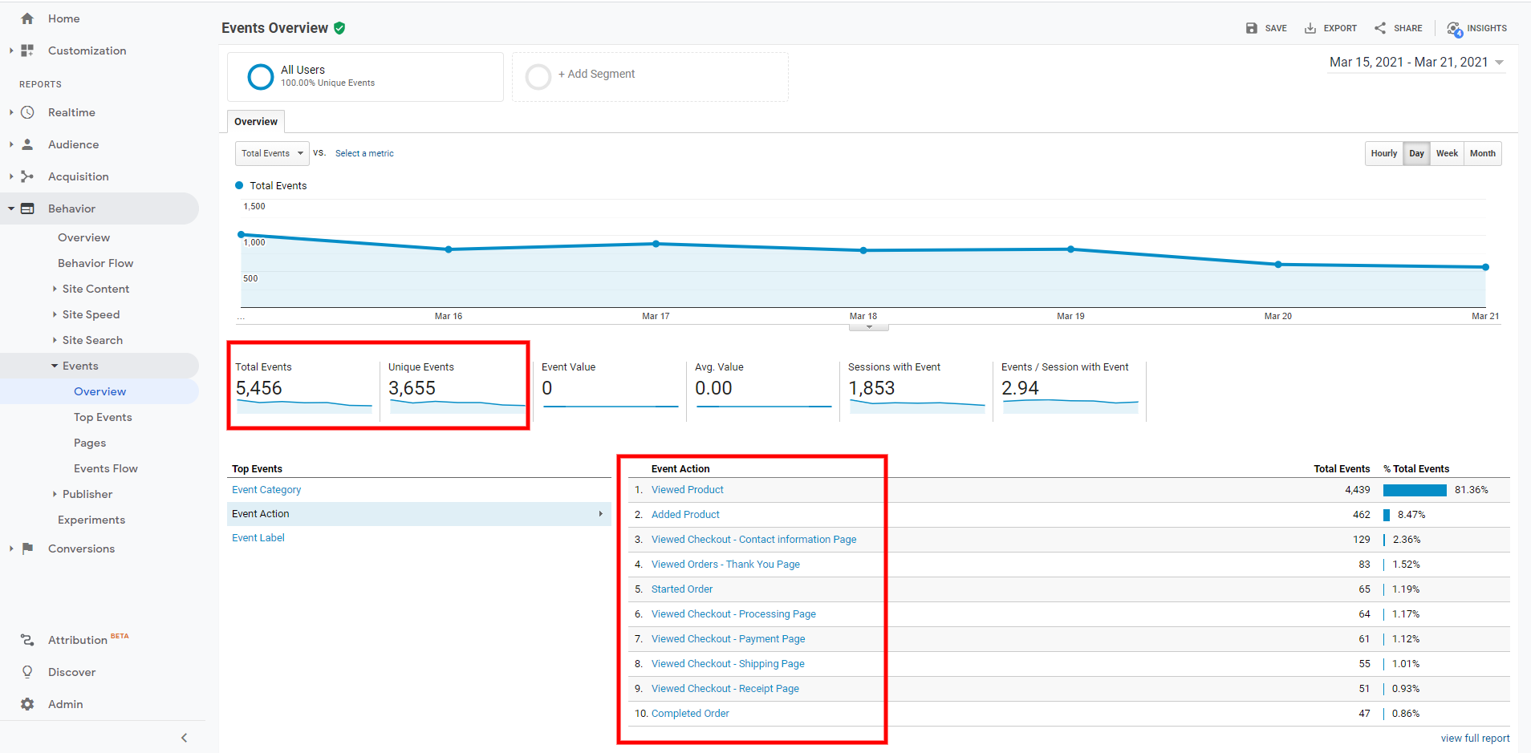Click the 81.36% total events bar
The width and height of the screenshot is (1531, 753).
1415,490
